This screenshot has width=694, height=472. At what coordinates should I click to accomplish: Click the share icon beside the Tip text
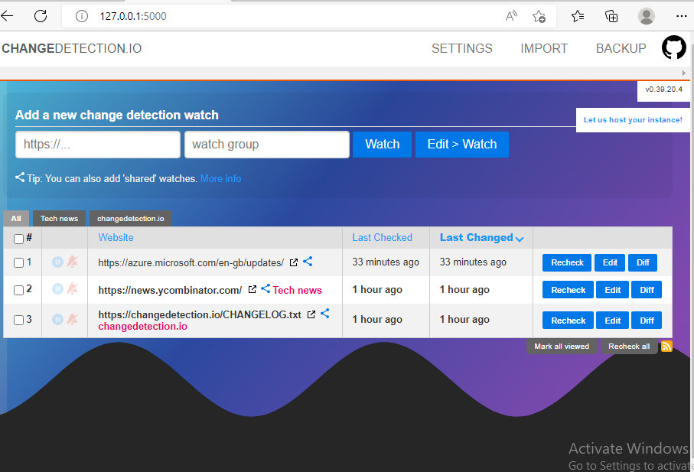(20, 177)
